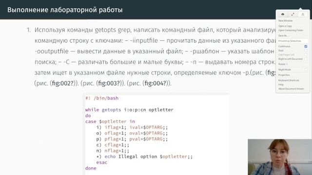Click the presenter webcam thumbnail
This screenshot has height=175, width=312.
point(280,157)
